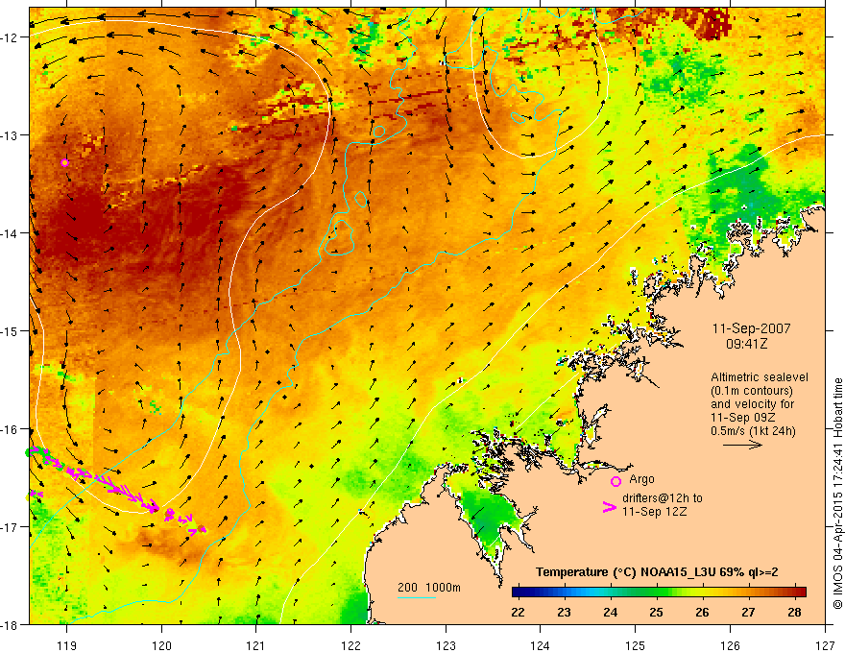Click the 'and velocity for' caption line
The width and height of the screenshot is (845, 653).
752,404
